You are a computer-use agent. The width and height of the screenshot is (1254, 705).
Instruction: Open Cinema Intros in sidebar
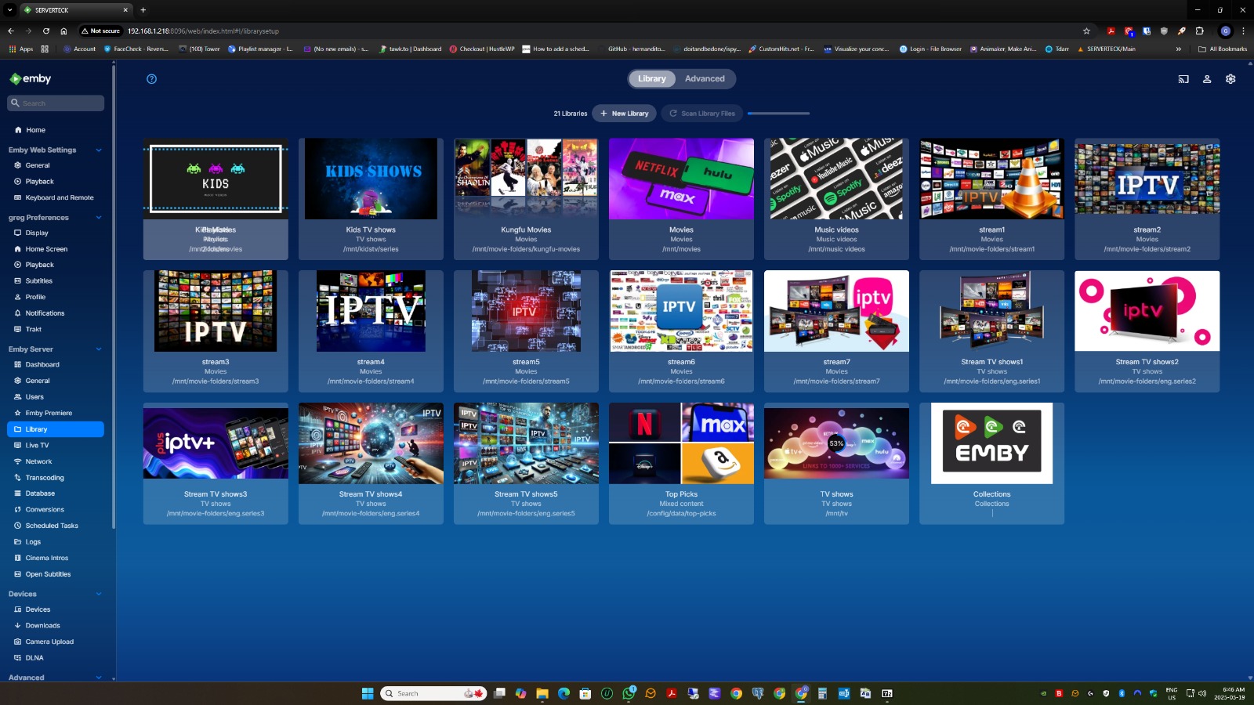(x=56, y=558)
